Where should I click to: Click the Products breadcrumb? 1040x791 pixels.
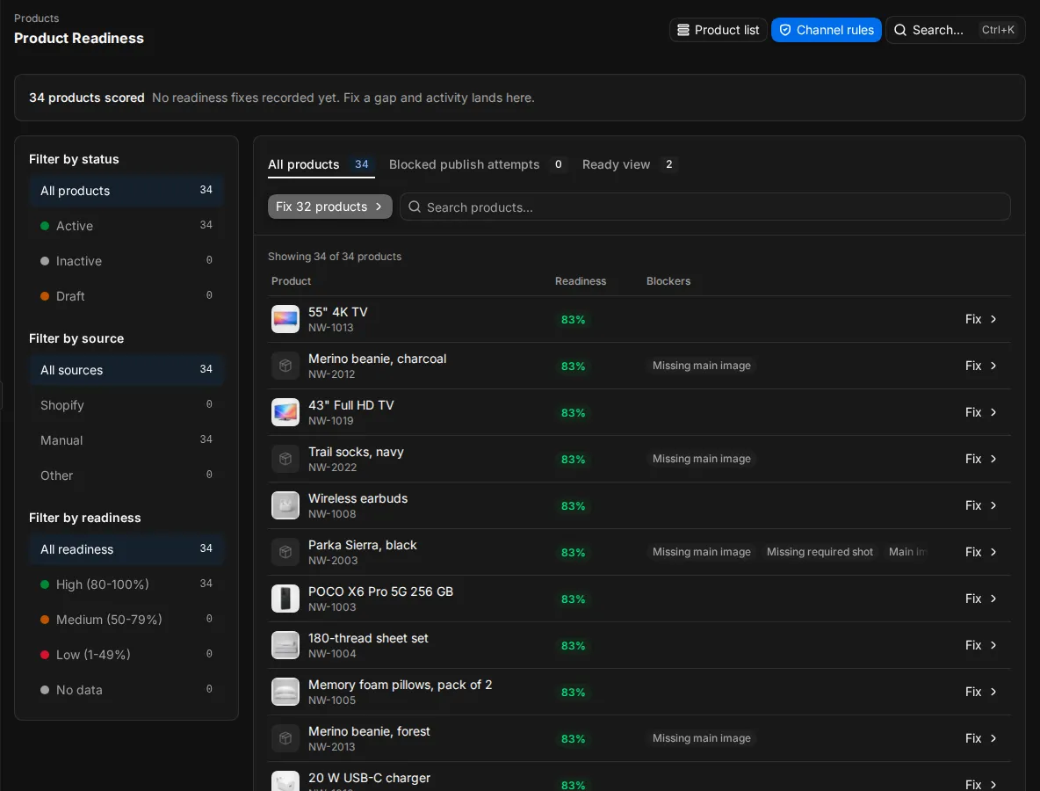coord(37,18)
